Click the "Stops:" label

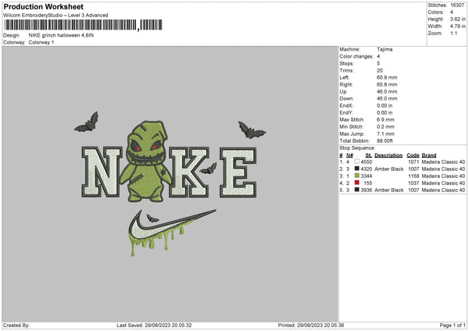click(346, 63)
